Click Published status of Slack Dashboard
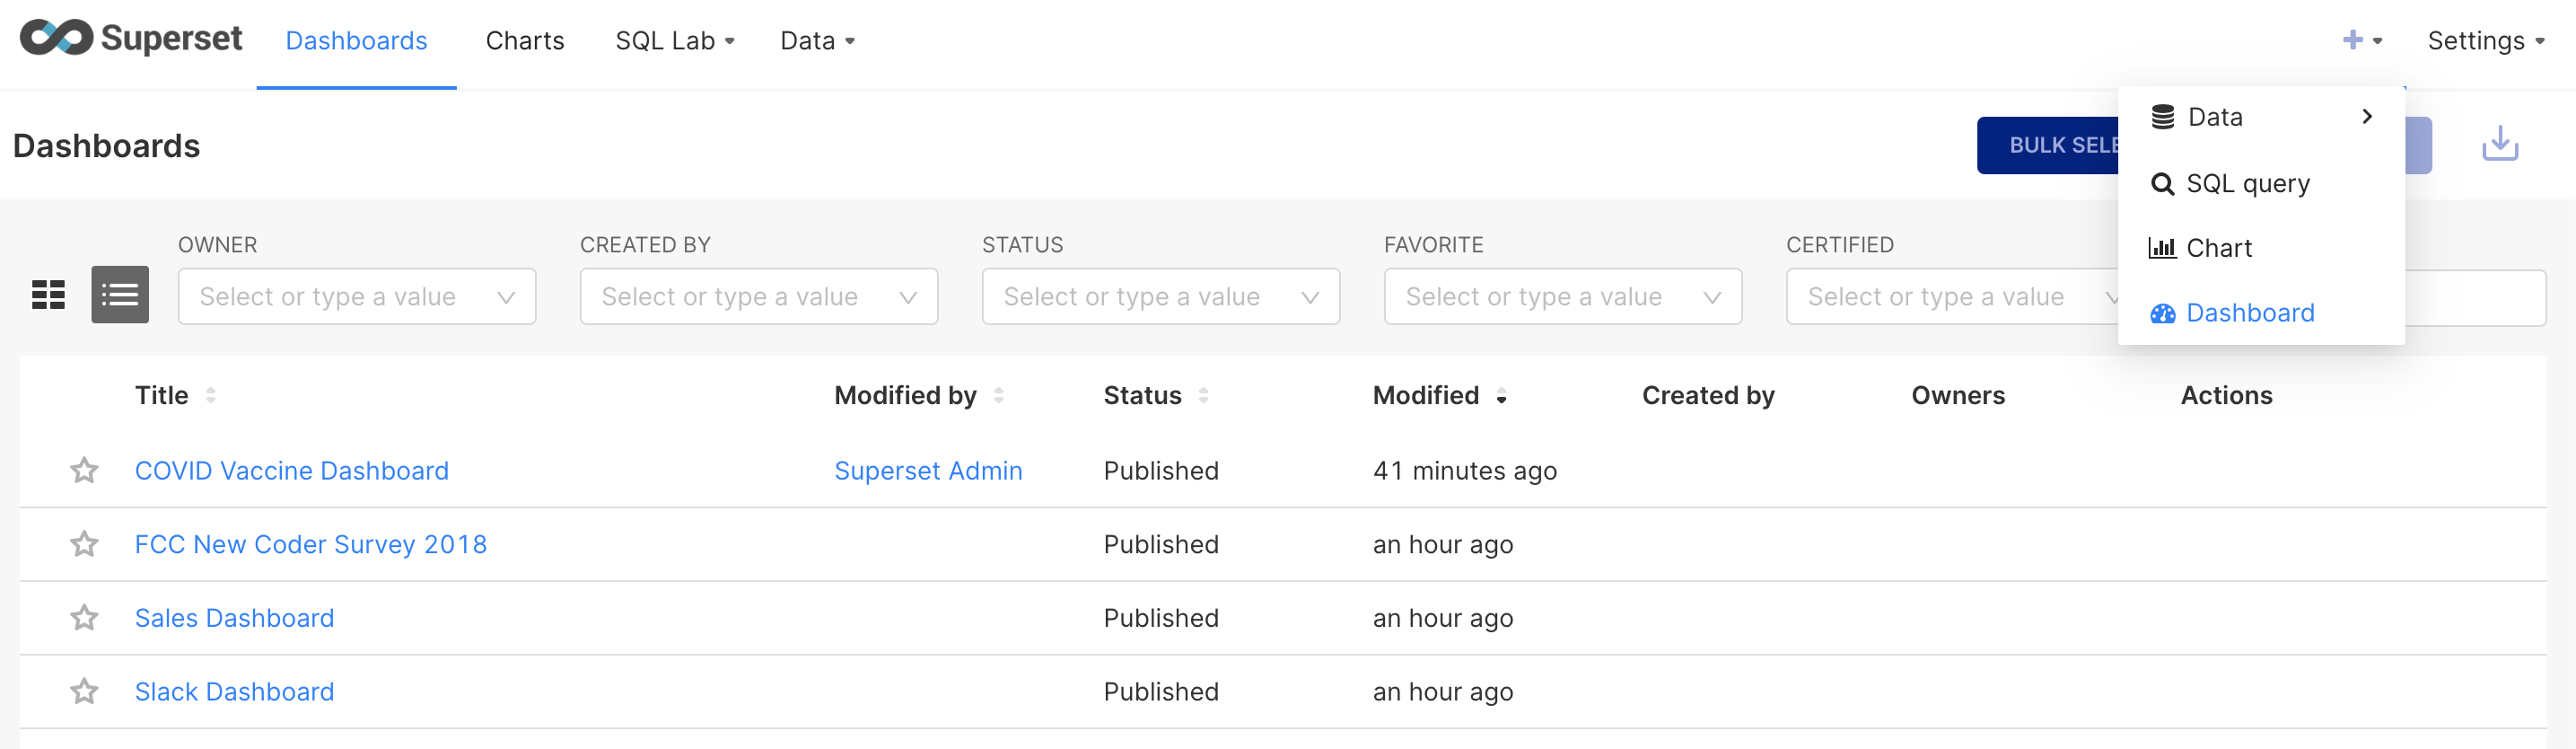Screen dimensions: 2576x749 point(1161,691)
